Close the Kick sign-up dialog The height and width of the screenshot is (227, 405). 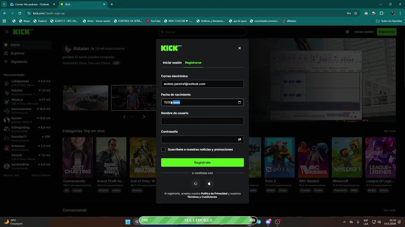click(240, 48)
